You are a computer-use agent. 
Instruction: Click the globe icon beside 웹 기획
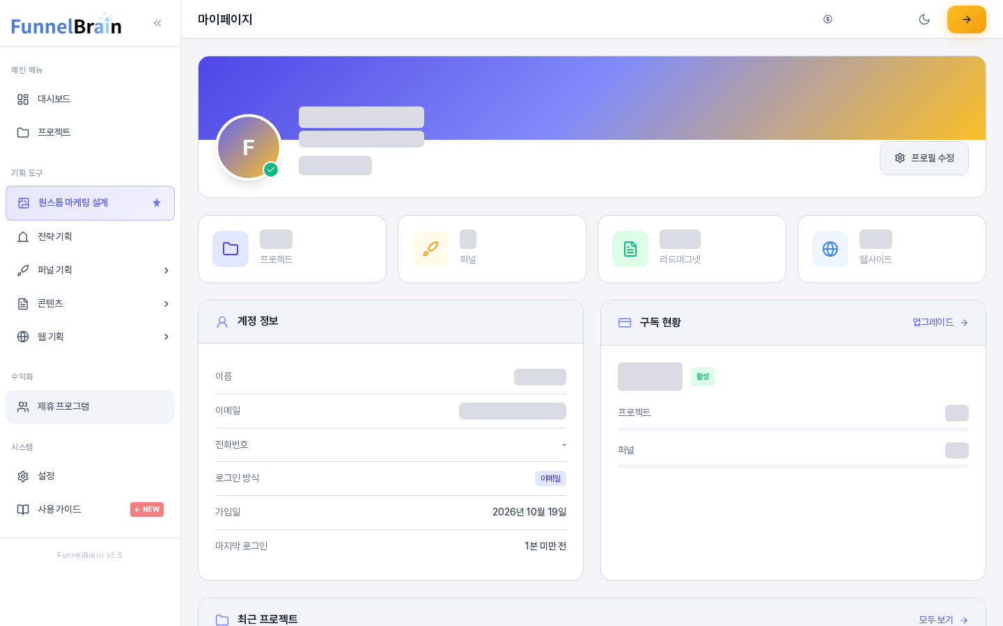pos(23,337)
